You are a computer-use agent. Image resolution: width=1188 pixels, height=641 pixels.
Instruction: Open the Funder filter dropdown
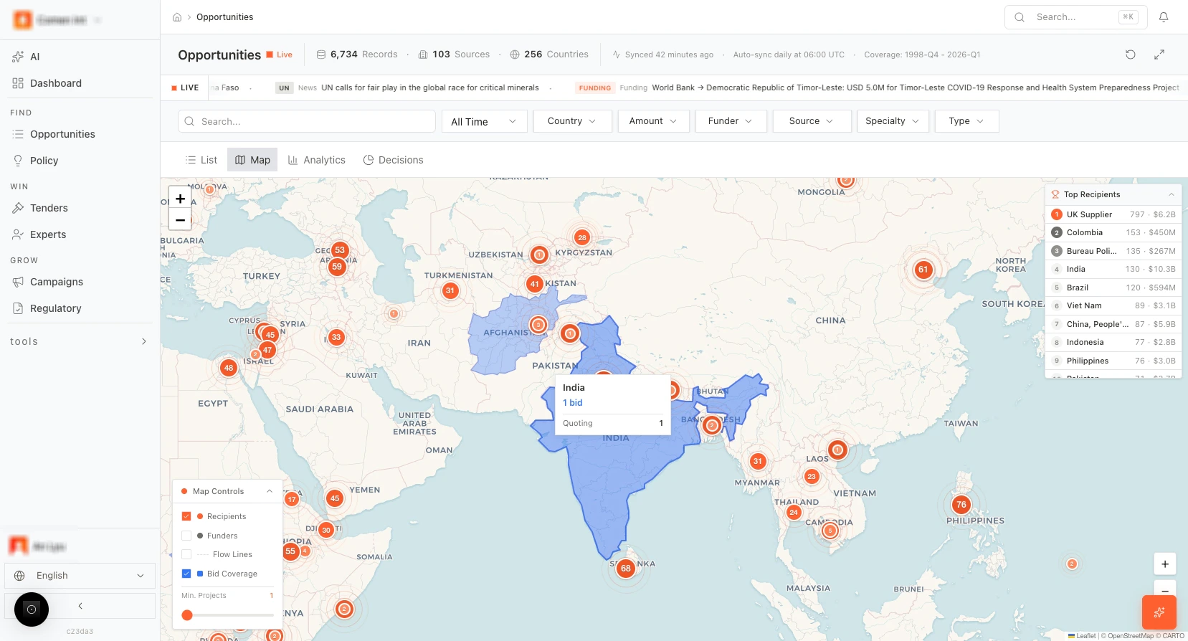[x=731, y=121]
